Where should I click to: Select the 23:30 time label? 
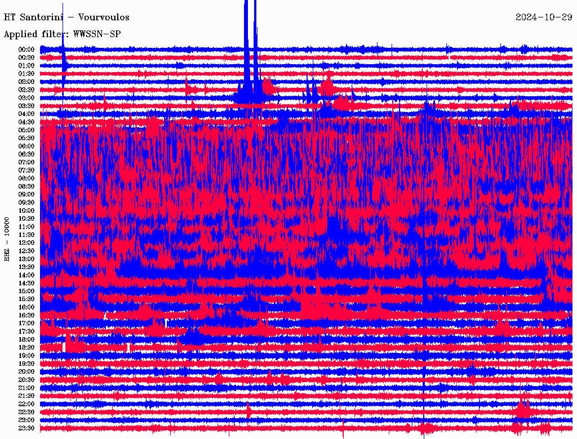pyautogui.click(x=26, y=428)
